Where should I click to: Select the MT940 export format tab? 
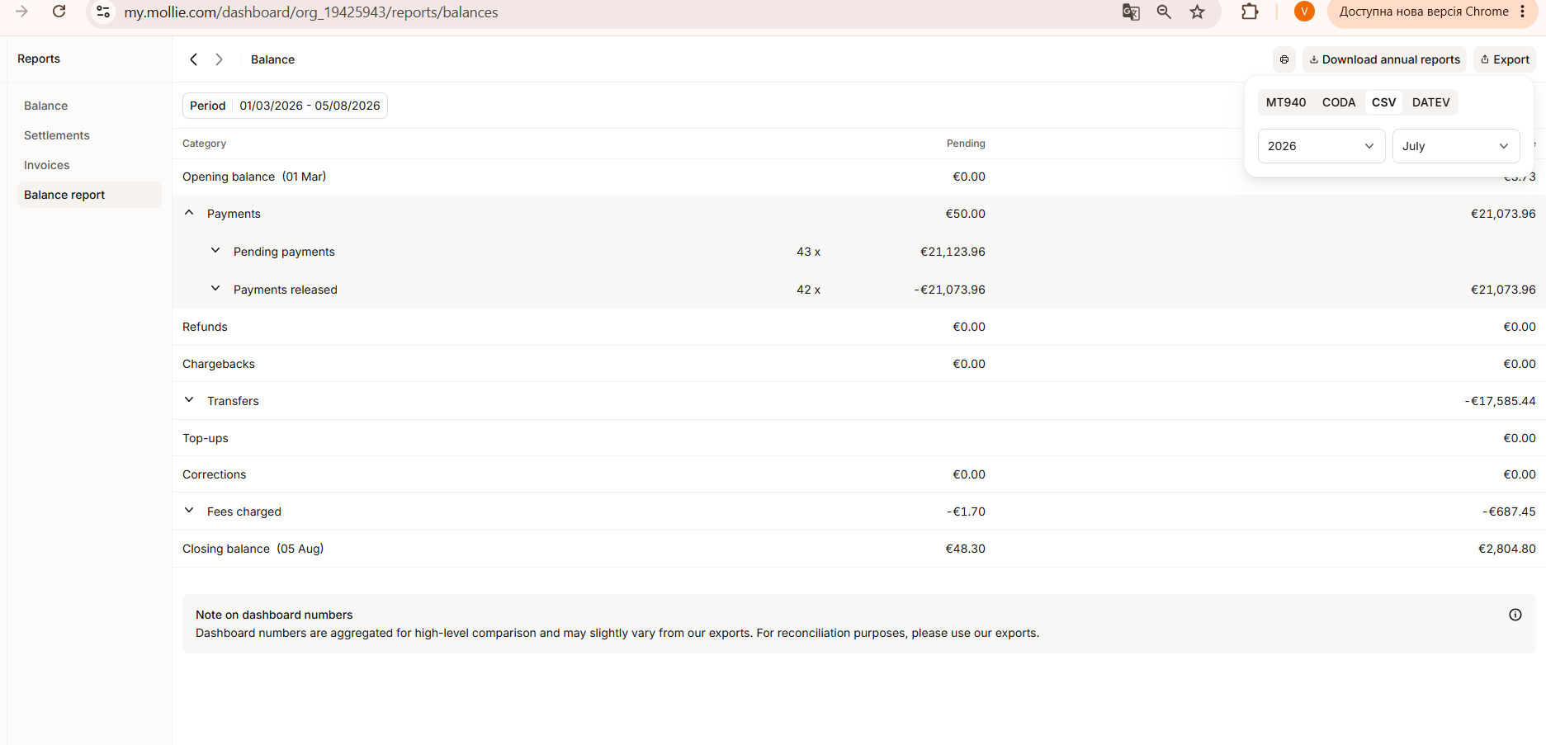pos(1286,102)
